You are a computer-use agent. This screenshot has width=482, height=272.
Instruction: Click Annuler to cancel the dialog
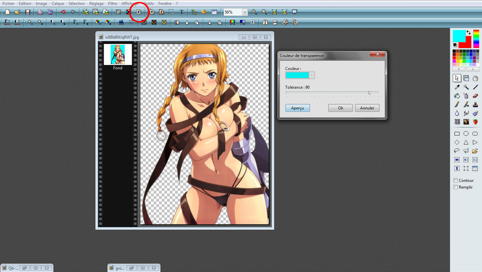[x=367, y=108]
